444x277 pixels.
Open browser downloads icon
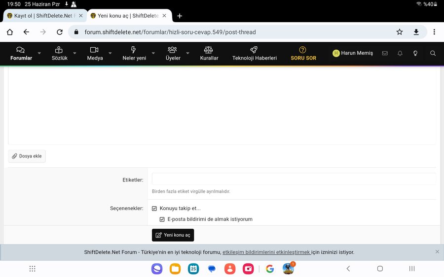[x=416, y=32]
